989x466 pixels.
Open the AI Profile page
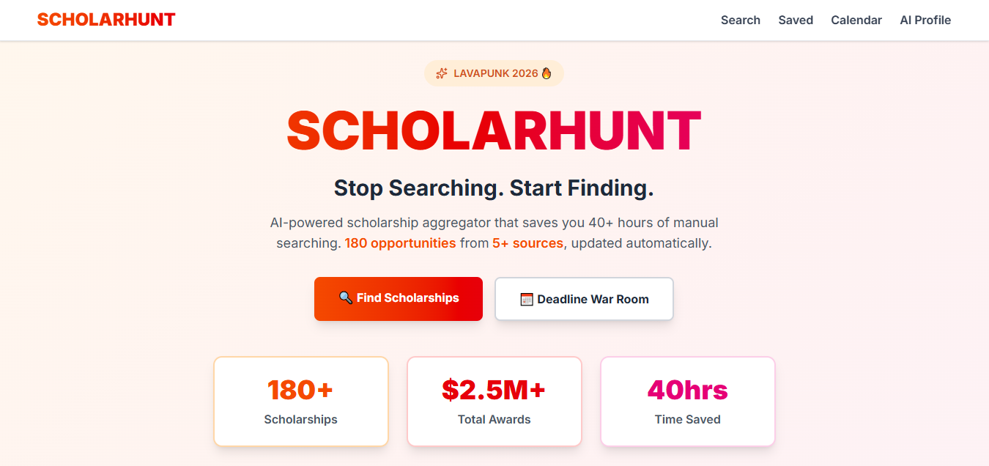(925, 21)
